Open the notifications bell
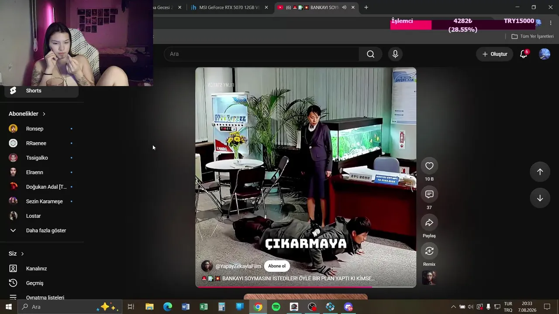The image size is (559, 314). (524, 54)
